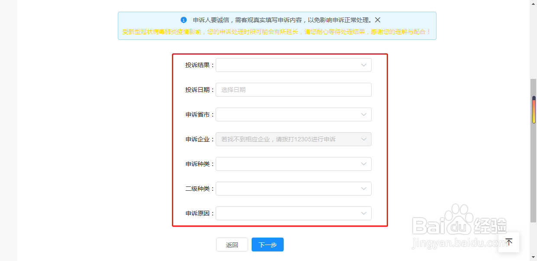Viewport: 537px width, 261px height.
Task: Open the 申诉省市 dropdown
Action: 294,114
